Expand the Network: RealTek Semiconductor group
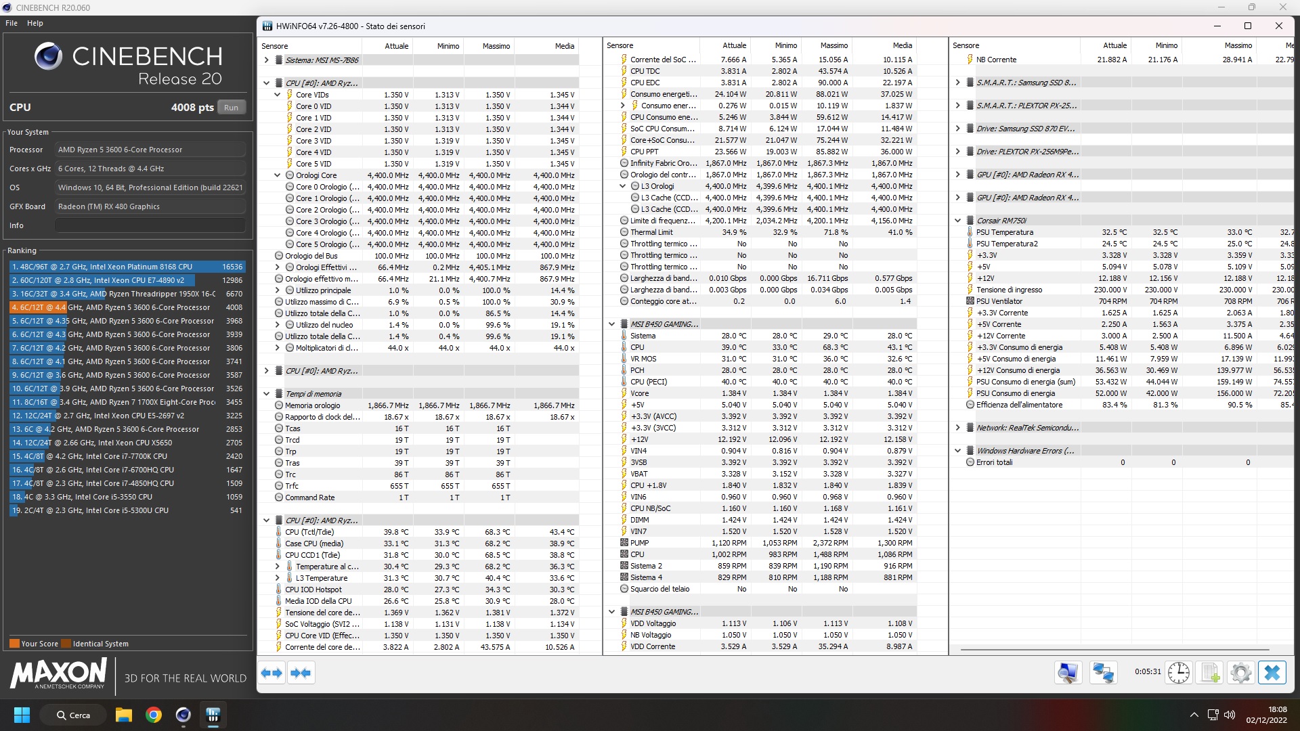The width and height of the screenshot is (1300, 731). pos(958,428)
